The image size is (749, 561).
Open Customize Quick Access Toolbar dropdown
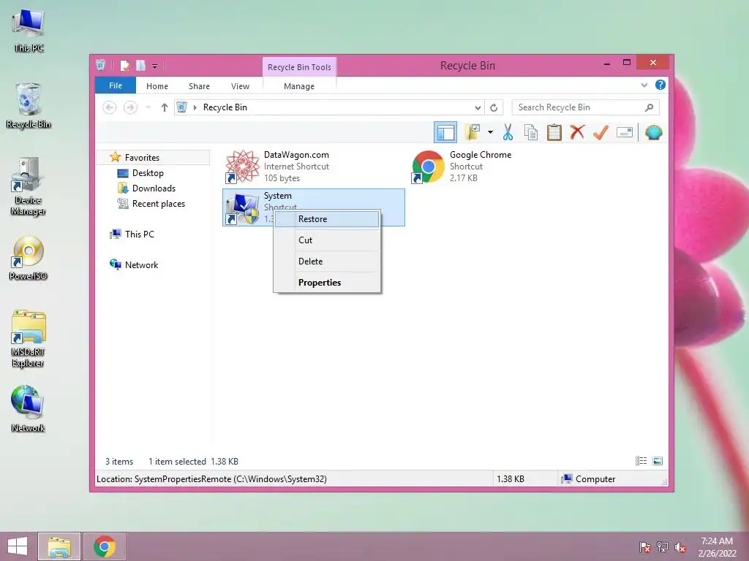point(155,66)
